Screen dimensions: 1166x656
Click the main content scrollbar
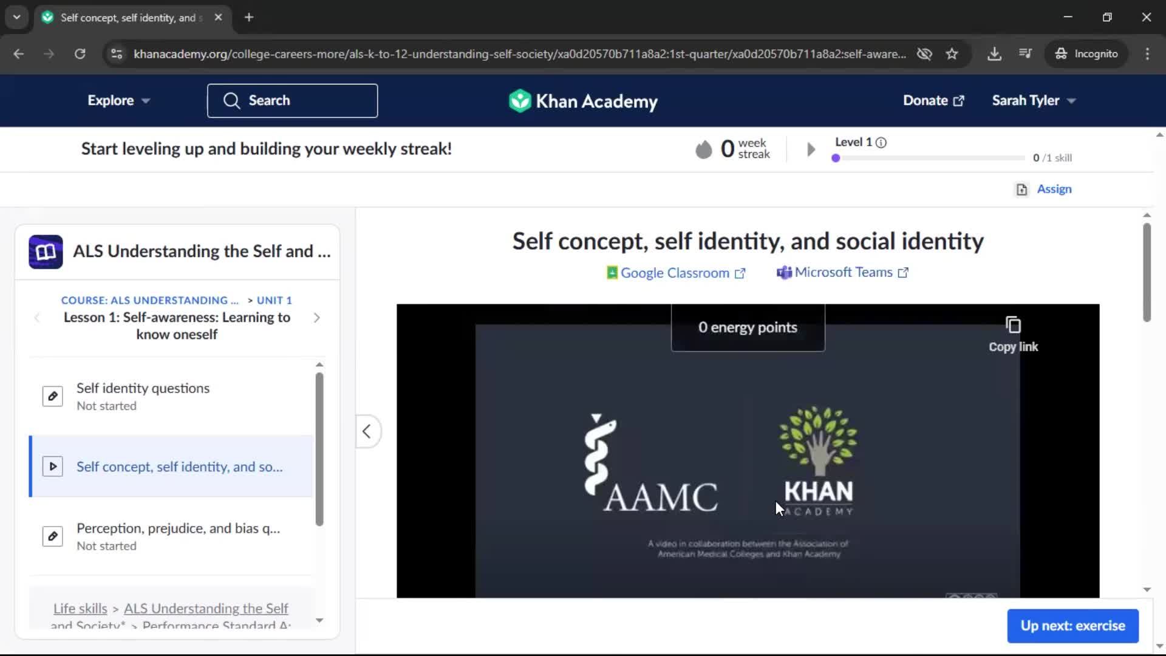pyautogui.click(x=1147, y=272)
